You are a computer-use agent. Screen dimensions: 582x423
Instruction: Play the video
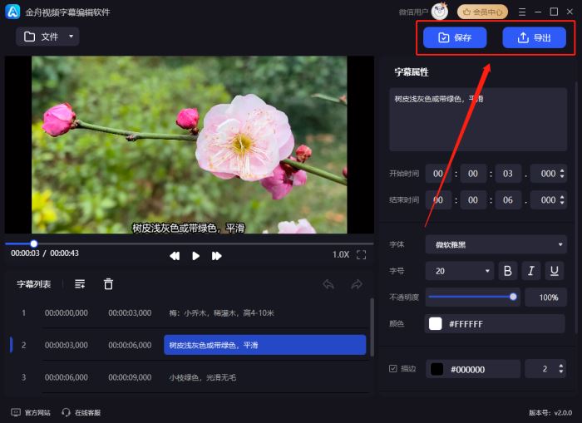click(195, 256)
